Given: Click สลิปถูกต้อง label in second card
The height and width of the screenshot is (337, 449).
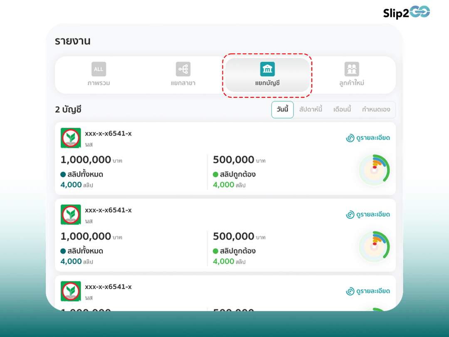Looking at the screenshot, I should (x=238, y=251).
